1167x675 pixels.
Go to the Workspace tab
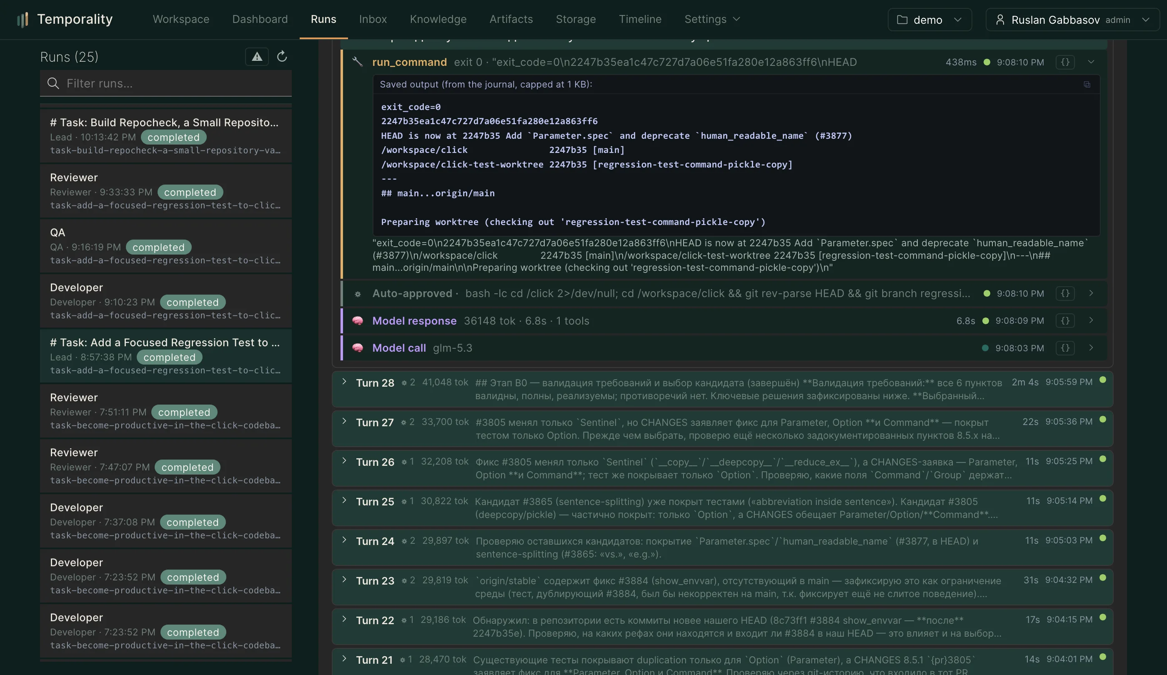[x=181, y=19]
